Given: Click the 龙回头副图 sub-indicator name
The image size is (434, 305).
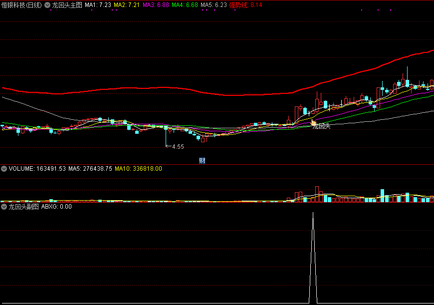Looking at the screenshot, I should tap(23, 207).
